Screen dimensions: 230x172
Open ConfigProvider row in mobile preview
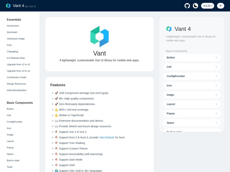192,76
